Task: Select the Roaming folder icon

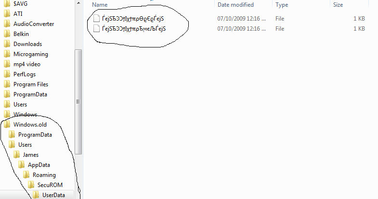Action: (x=26, y=175)
